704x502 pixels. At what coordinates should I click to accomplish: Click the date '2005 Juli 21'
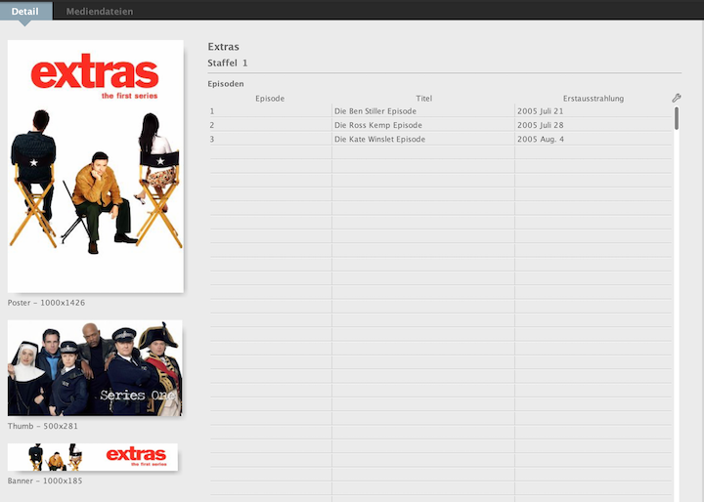click(x=540, y=110)
